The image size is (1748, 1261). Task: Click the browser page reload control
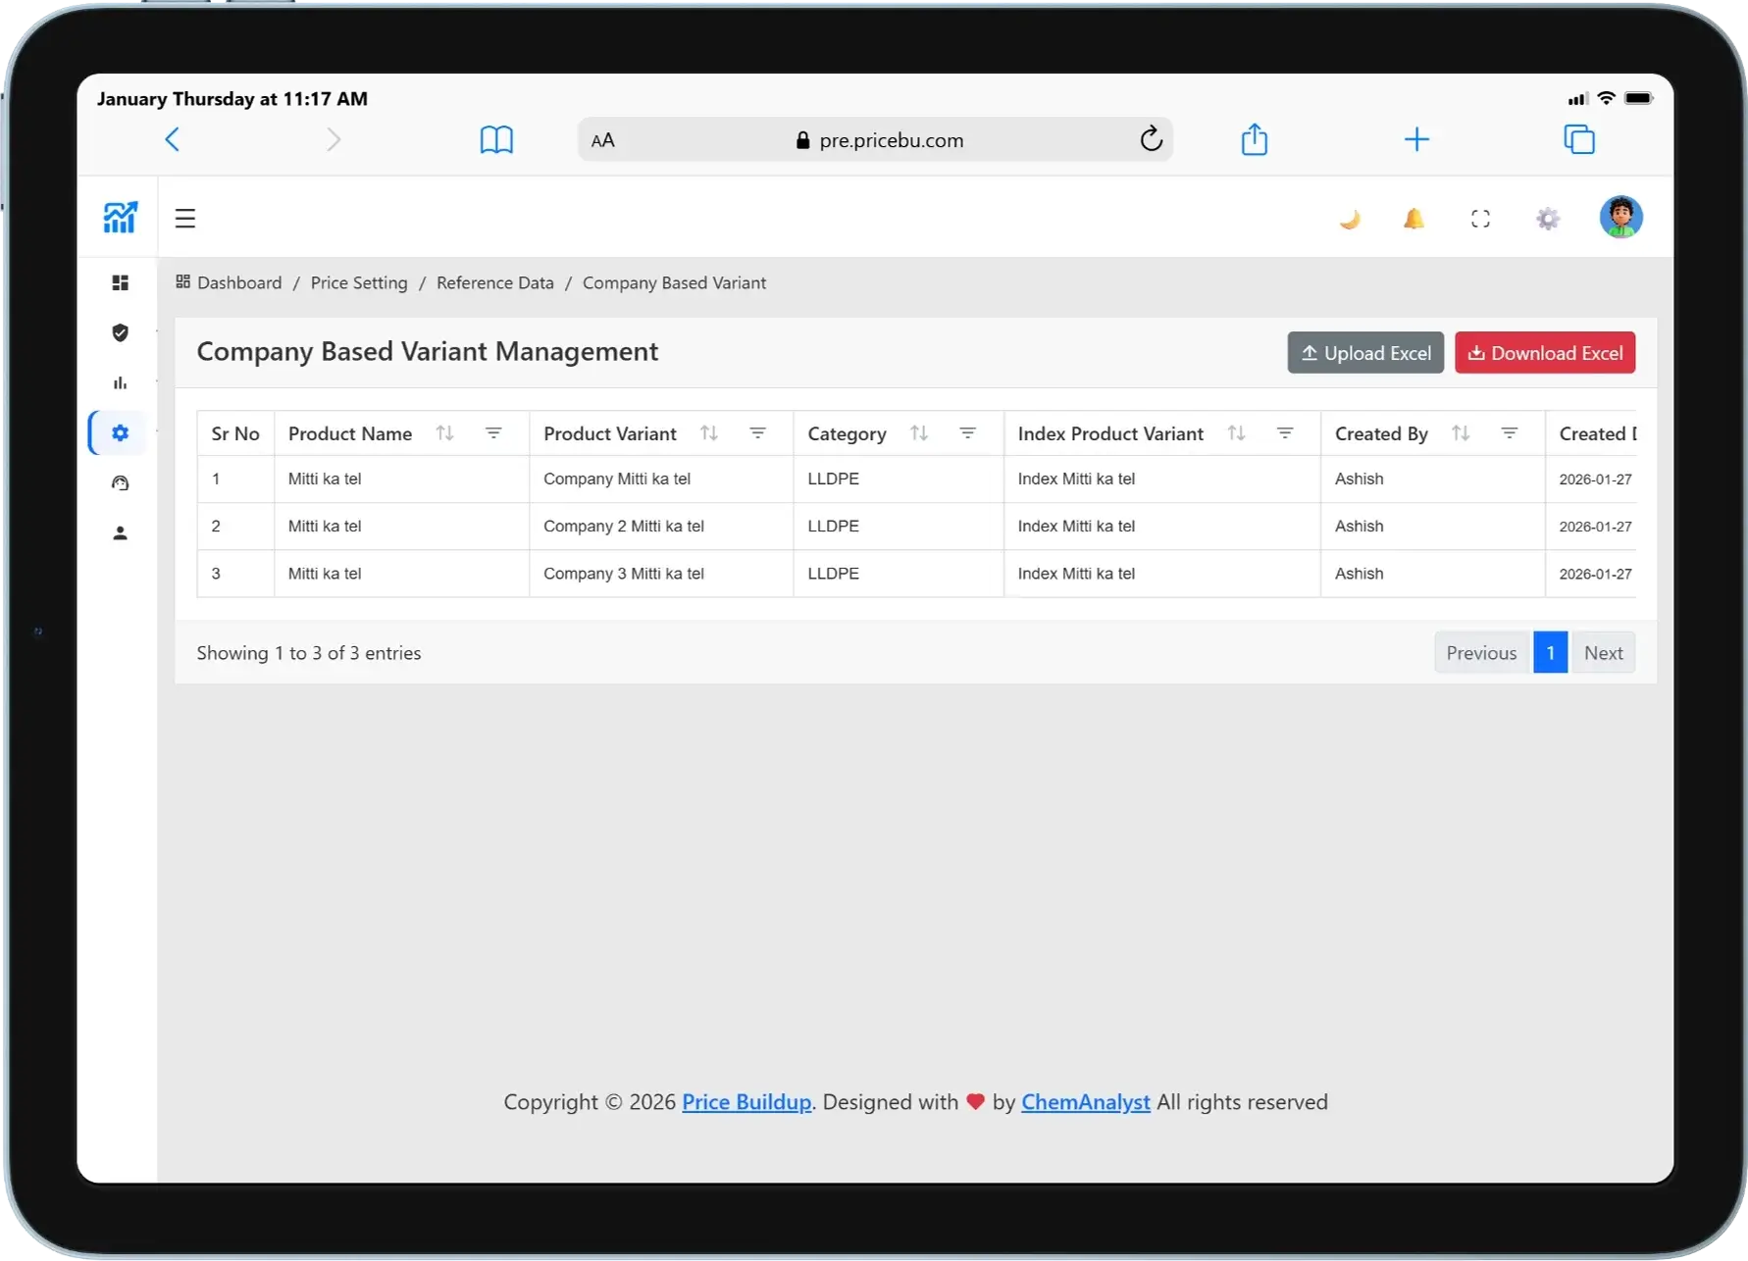tap(1151, 139)
